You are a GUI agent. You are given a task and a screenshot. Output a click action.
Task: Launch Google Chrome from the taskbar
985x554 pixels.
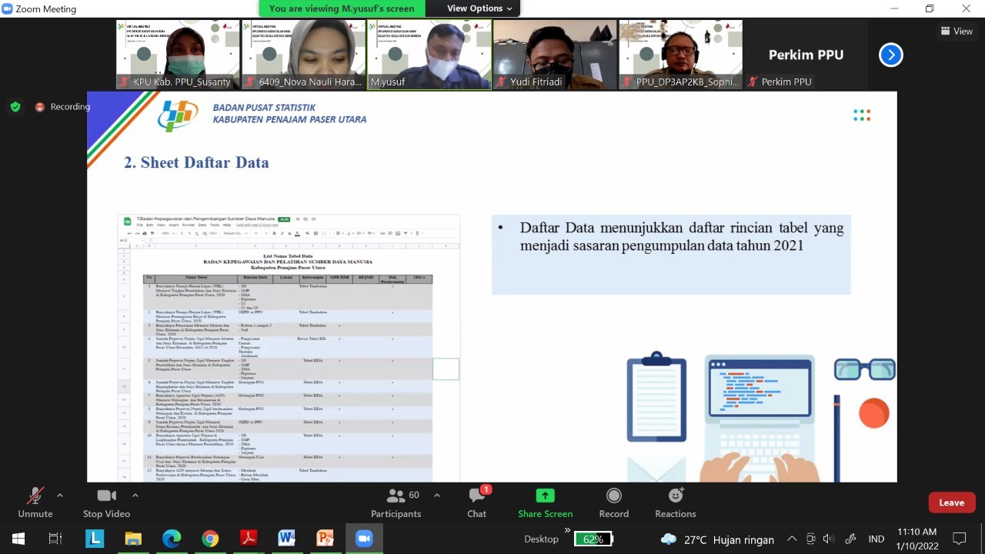(x=210, y=539)
